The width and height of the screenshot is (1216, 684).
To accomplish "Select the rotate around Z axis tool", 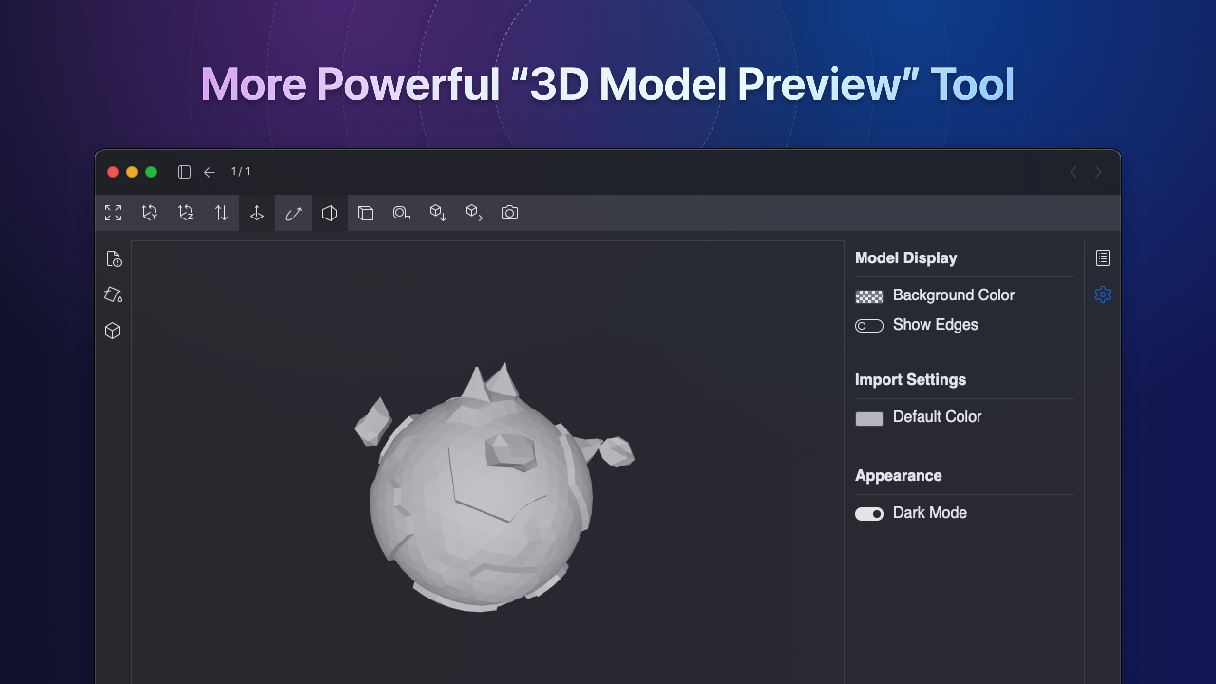I will 185,213.
